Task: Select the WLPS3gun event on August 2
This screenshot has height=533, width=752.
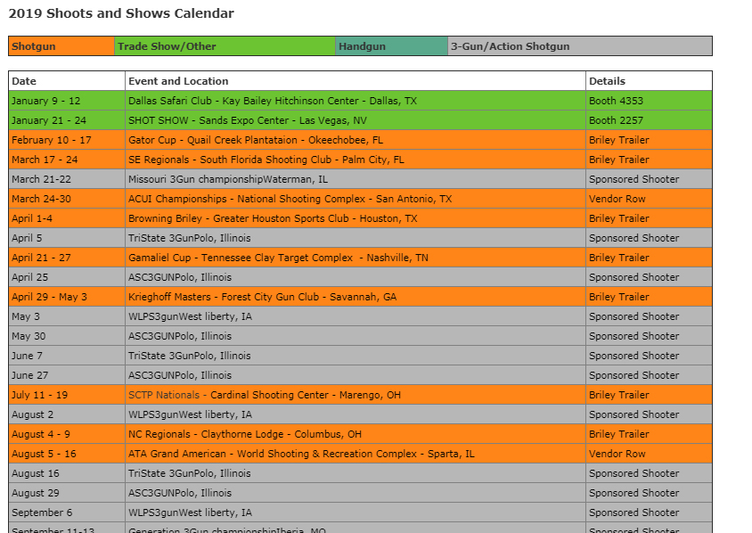Action: tap(356, 415)
